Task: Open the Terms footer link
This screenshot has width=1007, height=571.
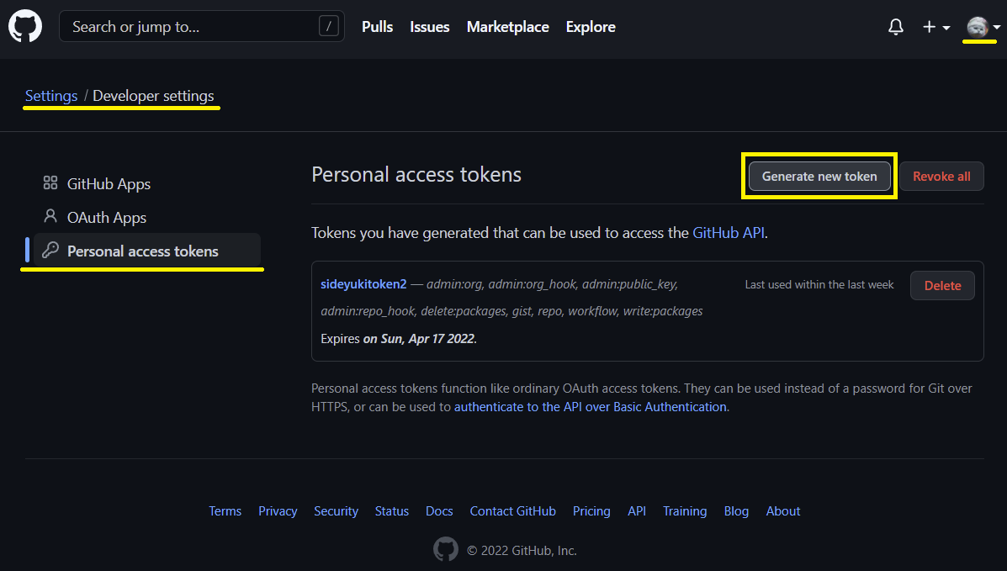Action: click(225, 511)
